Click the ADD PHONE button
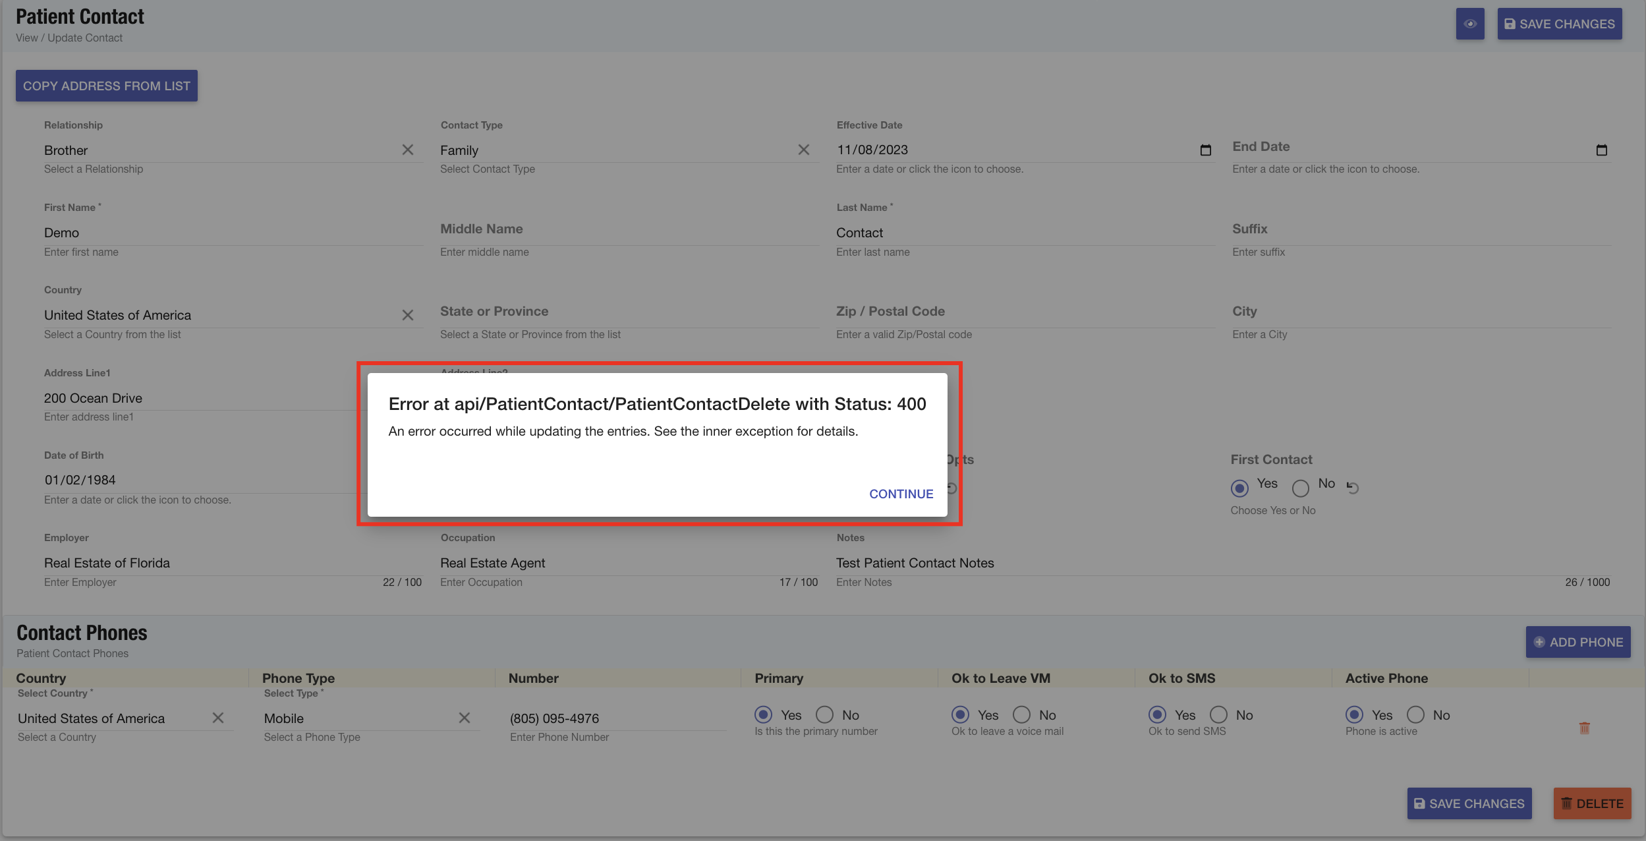Screen dimensions: 1646x841 (x=1577, y=642)
